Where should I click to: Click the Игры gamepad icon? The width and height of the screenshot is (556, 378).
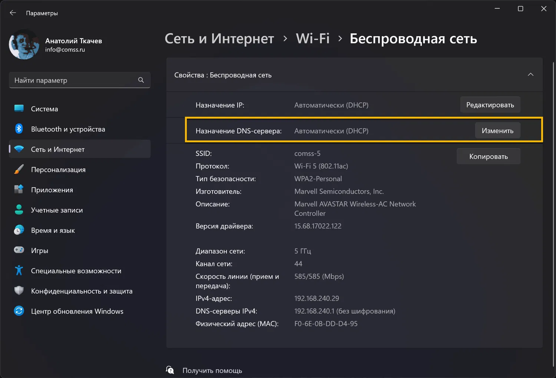coord(19,250)
